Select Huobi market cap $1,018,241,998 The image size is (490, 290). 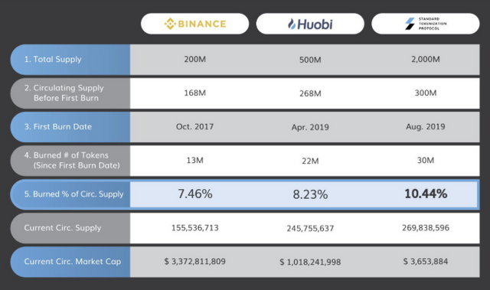[x=310, y=262]
